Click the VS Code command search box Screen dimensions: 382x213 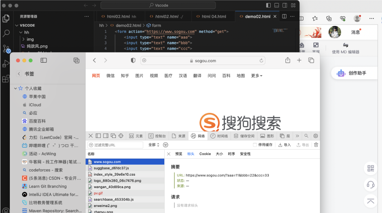tap(158, 5)
